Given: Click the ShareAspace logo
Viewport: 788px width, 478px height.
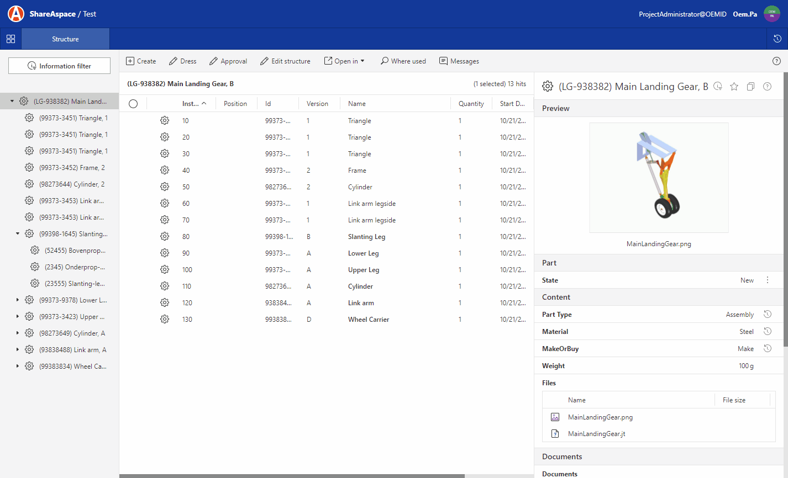Looking at the screenshot, I should coord(16,14).
